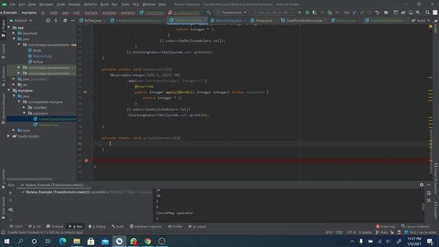Run the app with green play button

(x=300, y=12)
